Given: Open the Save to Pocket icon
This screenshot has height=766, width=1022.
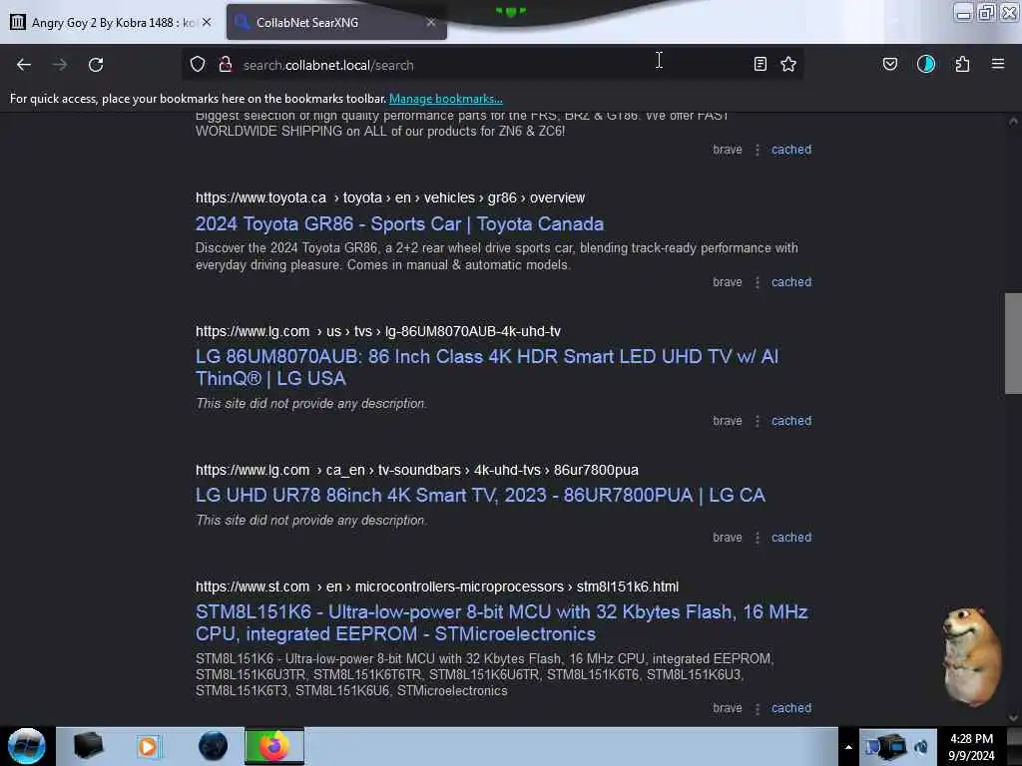Looking at the screenshot, I should tap(889, 64).
